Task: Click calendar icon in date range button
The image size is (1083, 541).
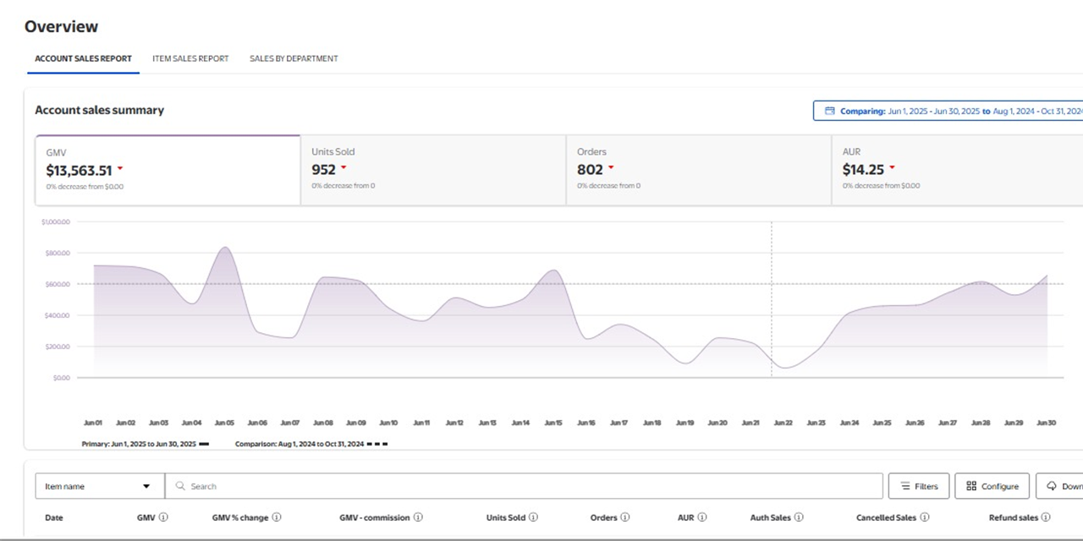Action: click(830, 111)
